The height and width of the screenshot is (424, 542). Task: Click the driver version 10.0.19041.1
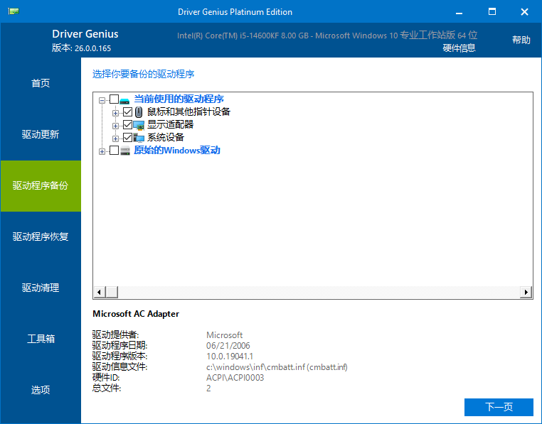[x=230, y=357]
